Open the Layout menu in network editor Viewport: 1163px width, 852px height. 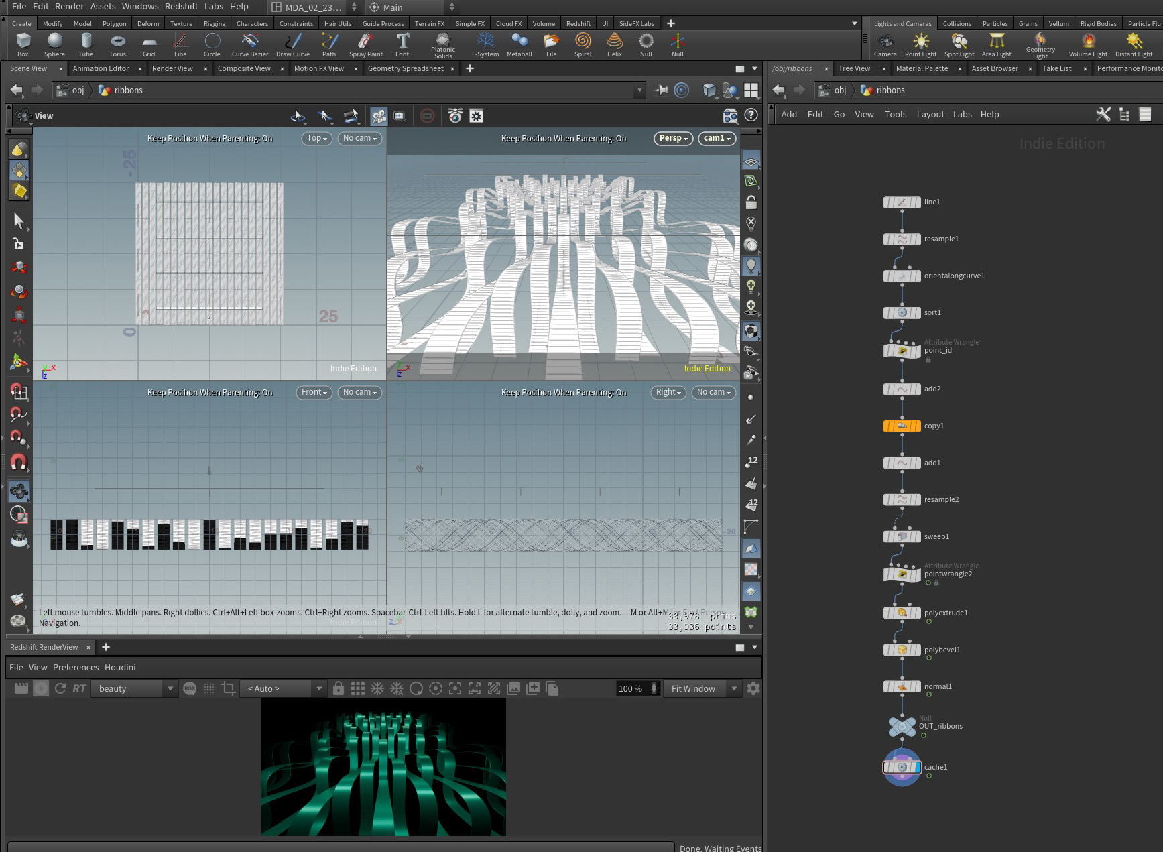pyautogui.click(x=930, y=115)
